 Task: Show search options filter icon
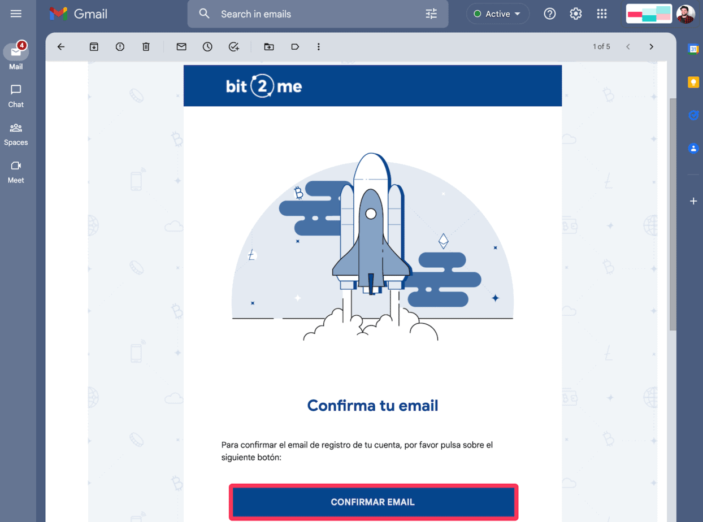click(x=431, y=14)
